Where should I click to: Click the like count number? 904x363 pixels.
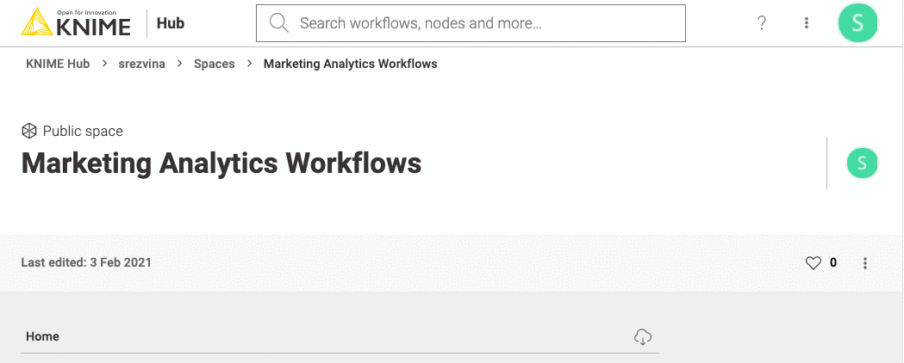coord(833,263)
